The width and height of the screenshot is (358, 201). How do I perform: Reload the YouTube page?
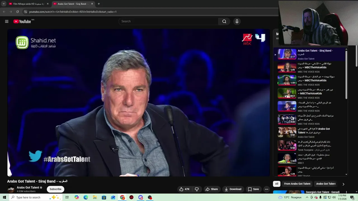(17, 12)
